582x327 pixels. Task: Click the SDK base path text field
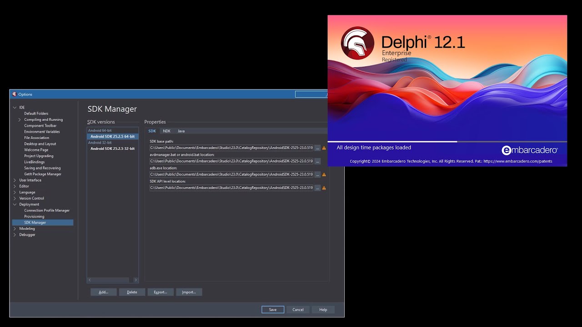(231, 148)
